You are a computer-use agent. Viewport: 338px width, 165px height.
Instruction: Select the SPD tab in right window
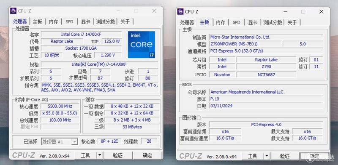click(236, 22)
